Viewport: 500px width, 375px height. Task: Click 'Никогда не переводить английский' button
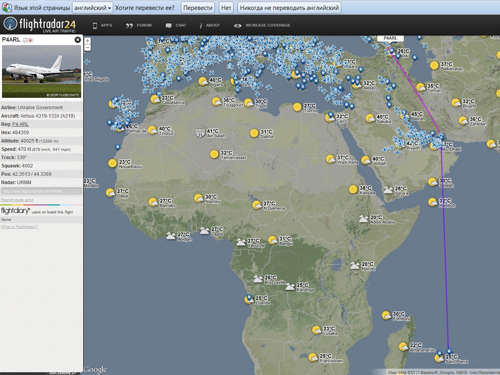tap(289, 8)
